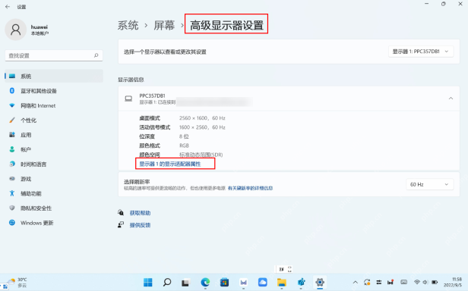This screenshot has width=468, height=291.
Task: Open taskbar Search
Action: coord(167,282)
